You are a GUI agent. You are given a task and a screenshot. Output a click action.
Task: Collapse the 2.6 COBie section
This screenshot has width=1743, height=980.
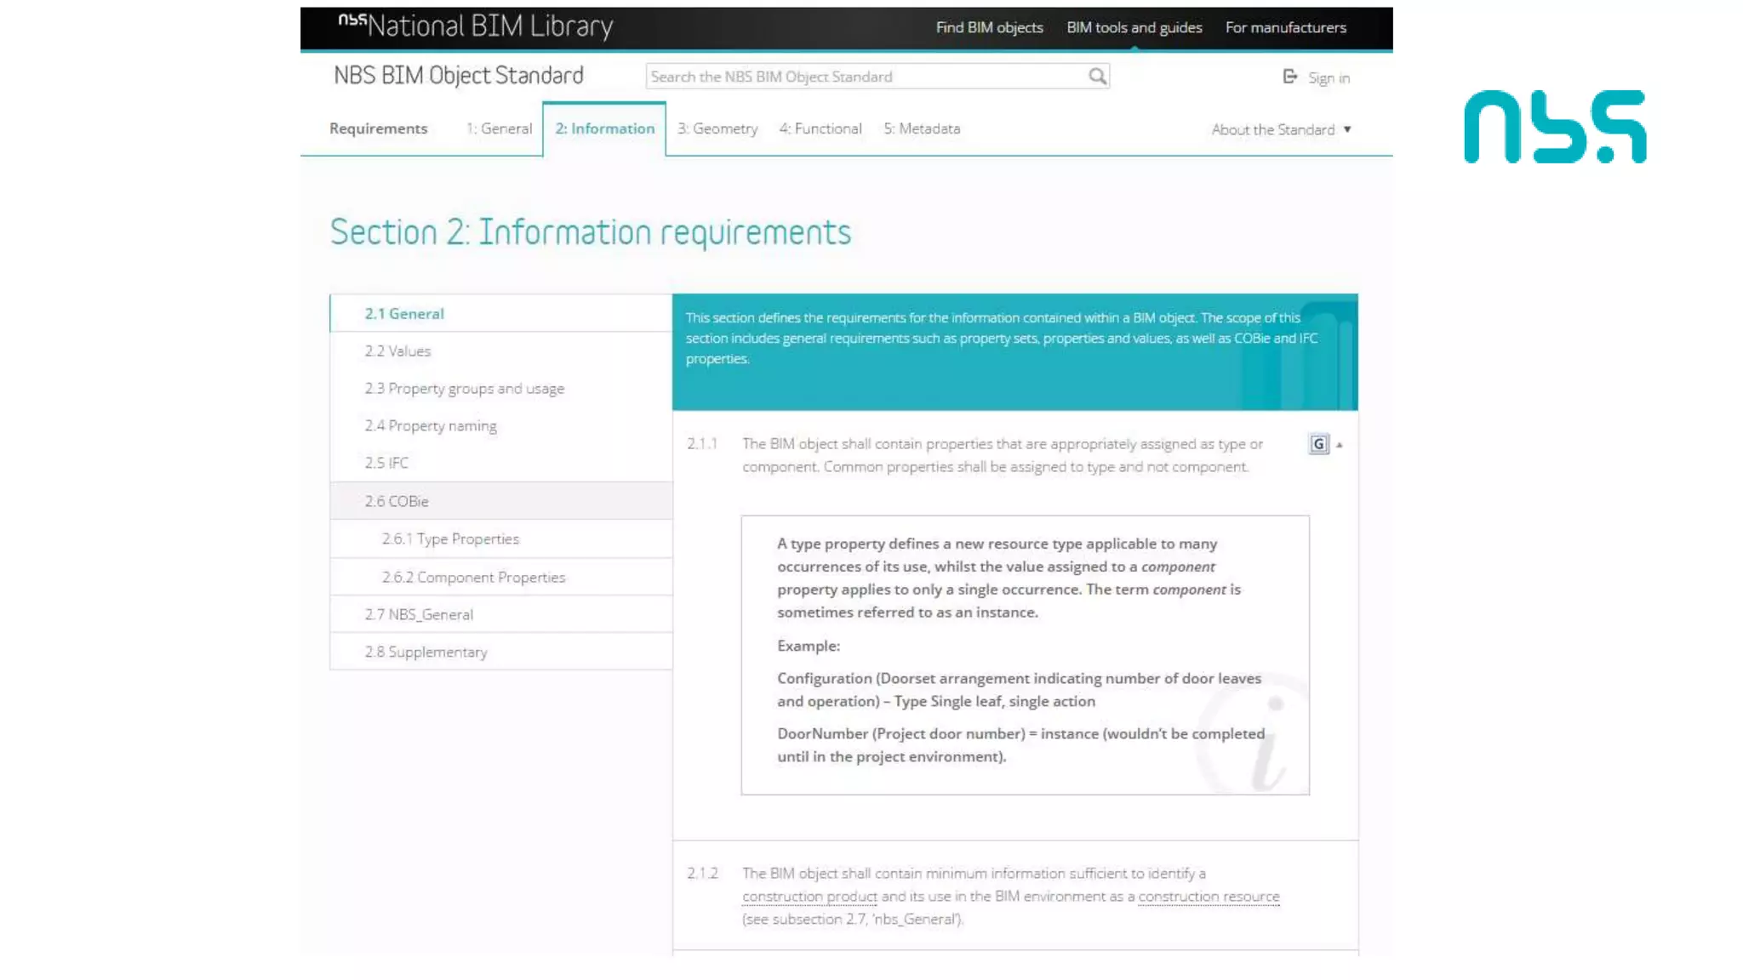pyautogui.click(x=397, y=501)
